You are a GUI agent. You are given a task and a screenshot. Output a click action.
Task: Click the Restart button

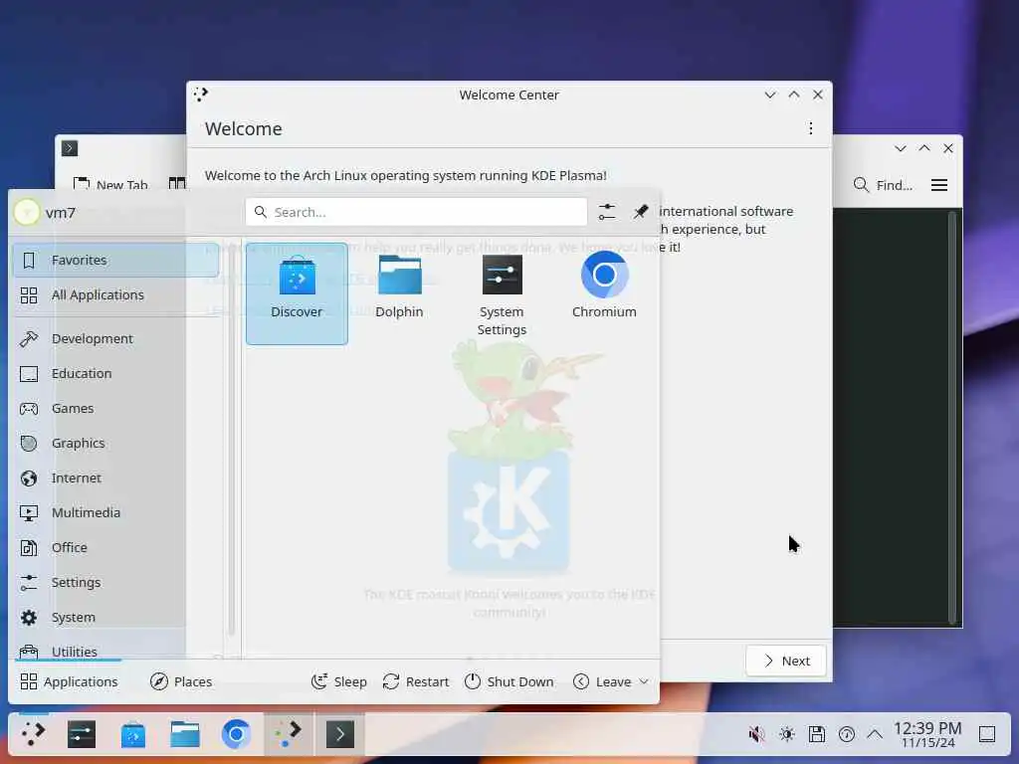click(x=416, y=681)
